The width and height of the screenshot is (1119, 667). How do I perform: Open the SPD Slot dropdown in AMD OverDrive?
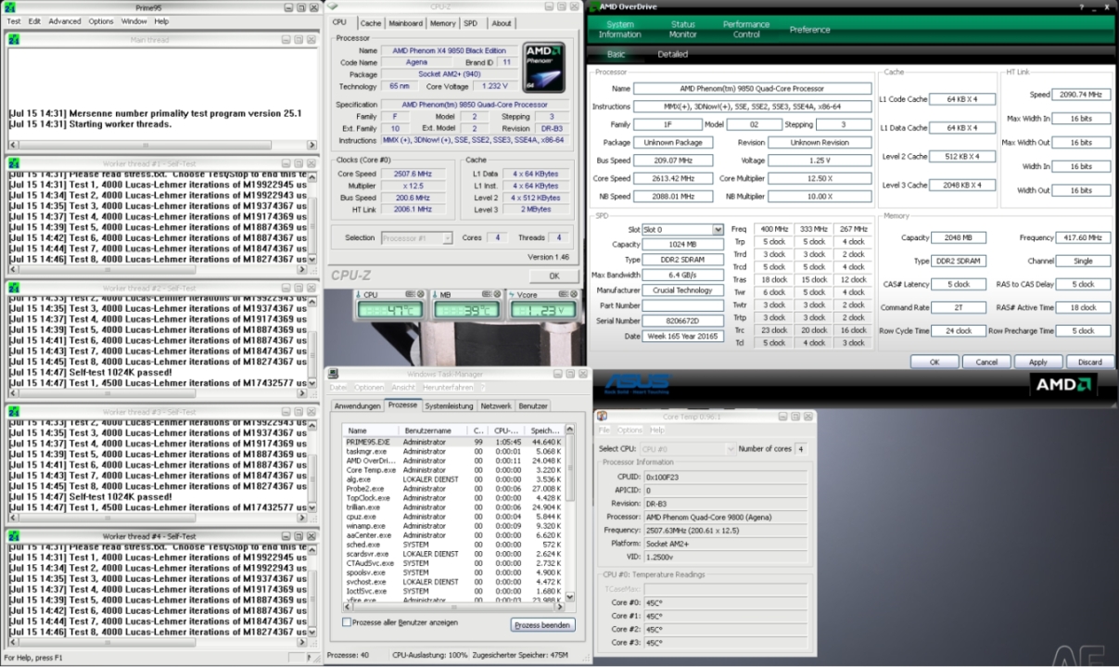point(718,229)
